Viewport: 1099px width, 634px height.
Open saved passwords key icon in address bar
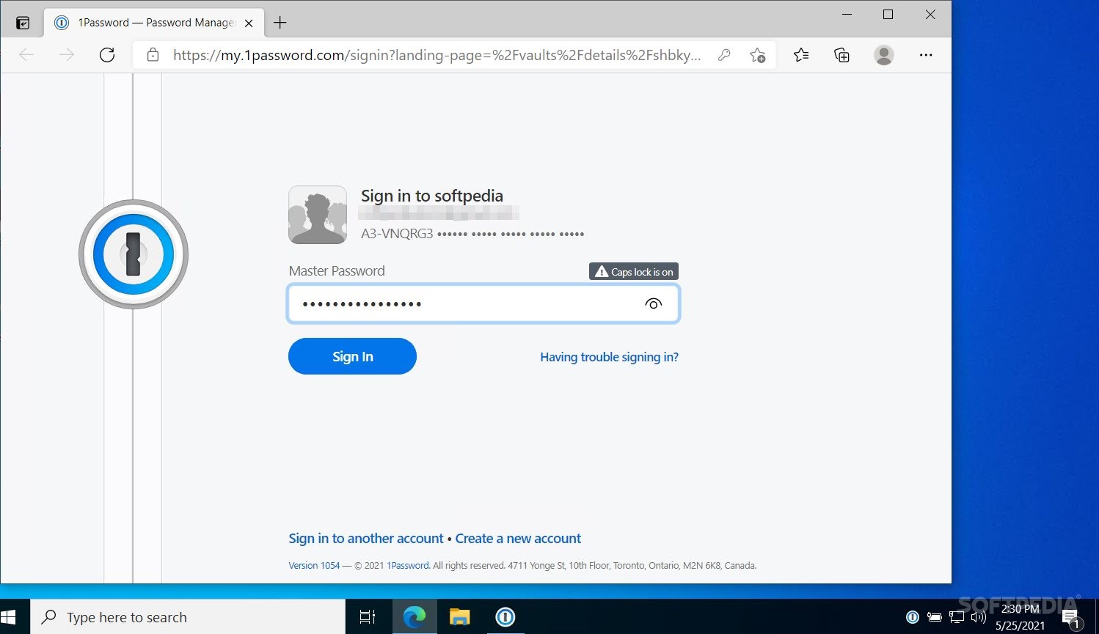click(x=724, y=55)
